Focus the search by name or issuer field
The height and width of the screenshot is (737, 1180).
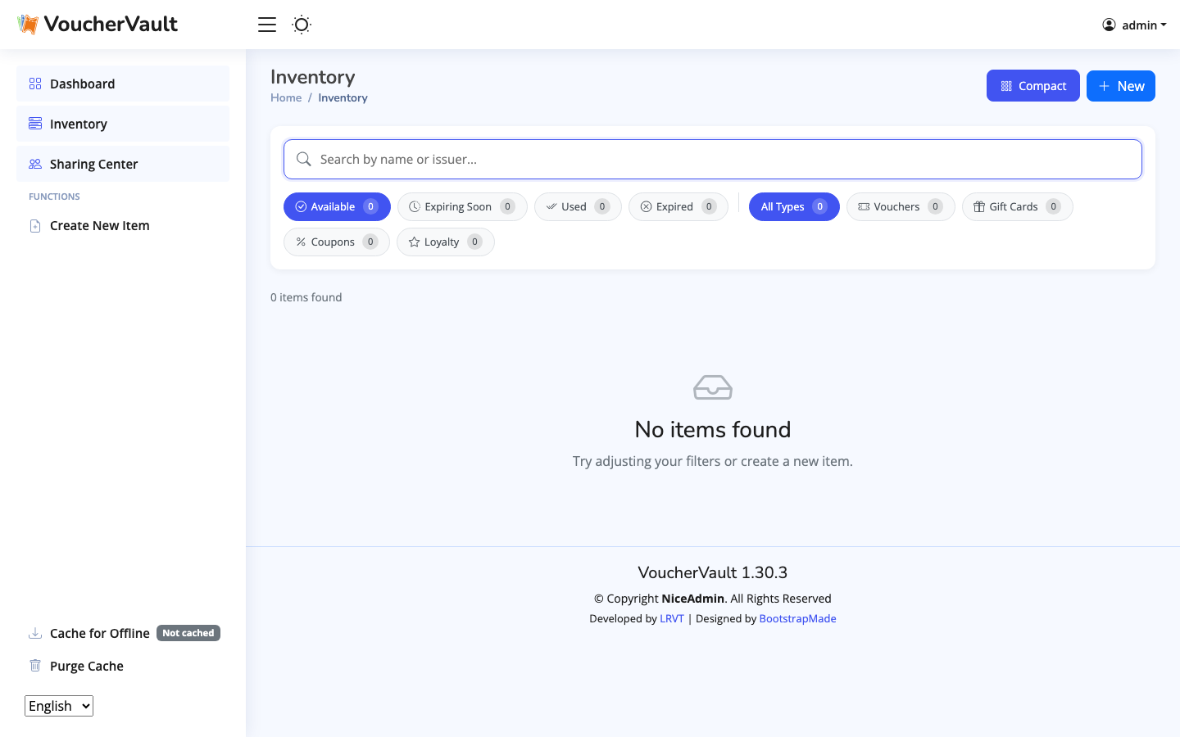[x=713, y=159]
